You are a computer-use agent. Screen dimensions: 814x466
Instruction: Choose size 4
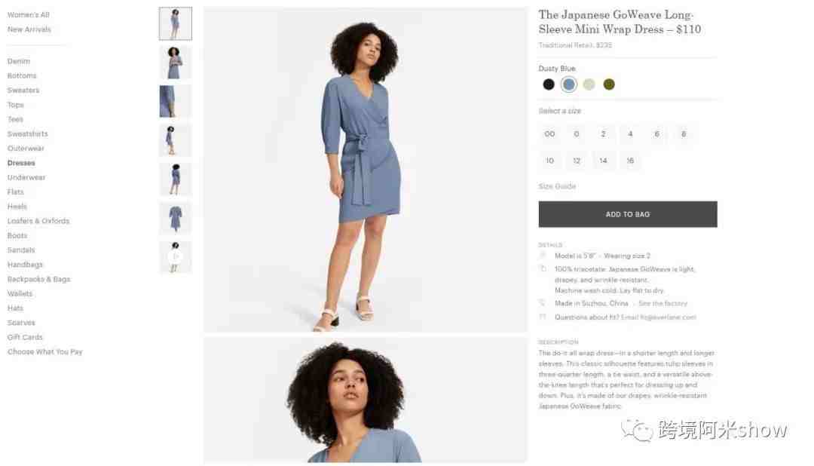[x=629, y=134]
